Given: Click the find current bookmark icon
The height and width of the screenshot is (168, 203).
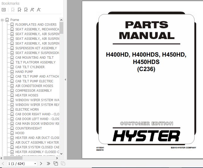Looking at the screenshot, I should tap(26, 10).
